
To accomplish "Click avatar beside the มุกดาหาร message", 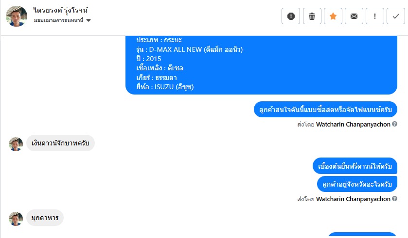I will coord(16,218).
